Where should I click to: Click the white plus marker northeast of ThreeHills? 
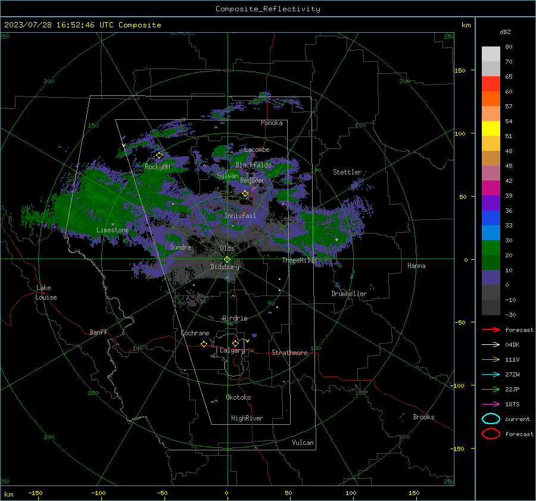tap(336, 239)
